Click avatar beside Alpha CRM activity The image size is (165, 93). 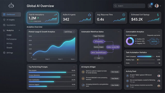159,76
